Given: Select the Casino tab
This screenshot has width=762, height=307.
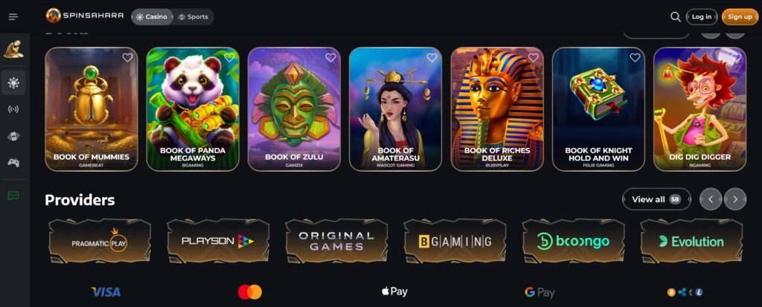Looking at the screenshot, I should pyautogui.click(x=152, y=17).
